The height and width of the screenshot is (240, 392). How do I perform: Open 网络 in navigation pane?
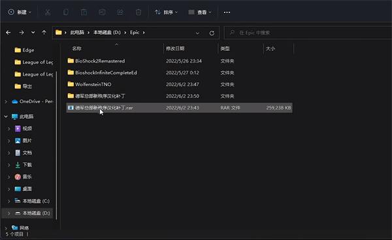point(20,228)
